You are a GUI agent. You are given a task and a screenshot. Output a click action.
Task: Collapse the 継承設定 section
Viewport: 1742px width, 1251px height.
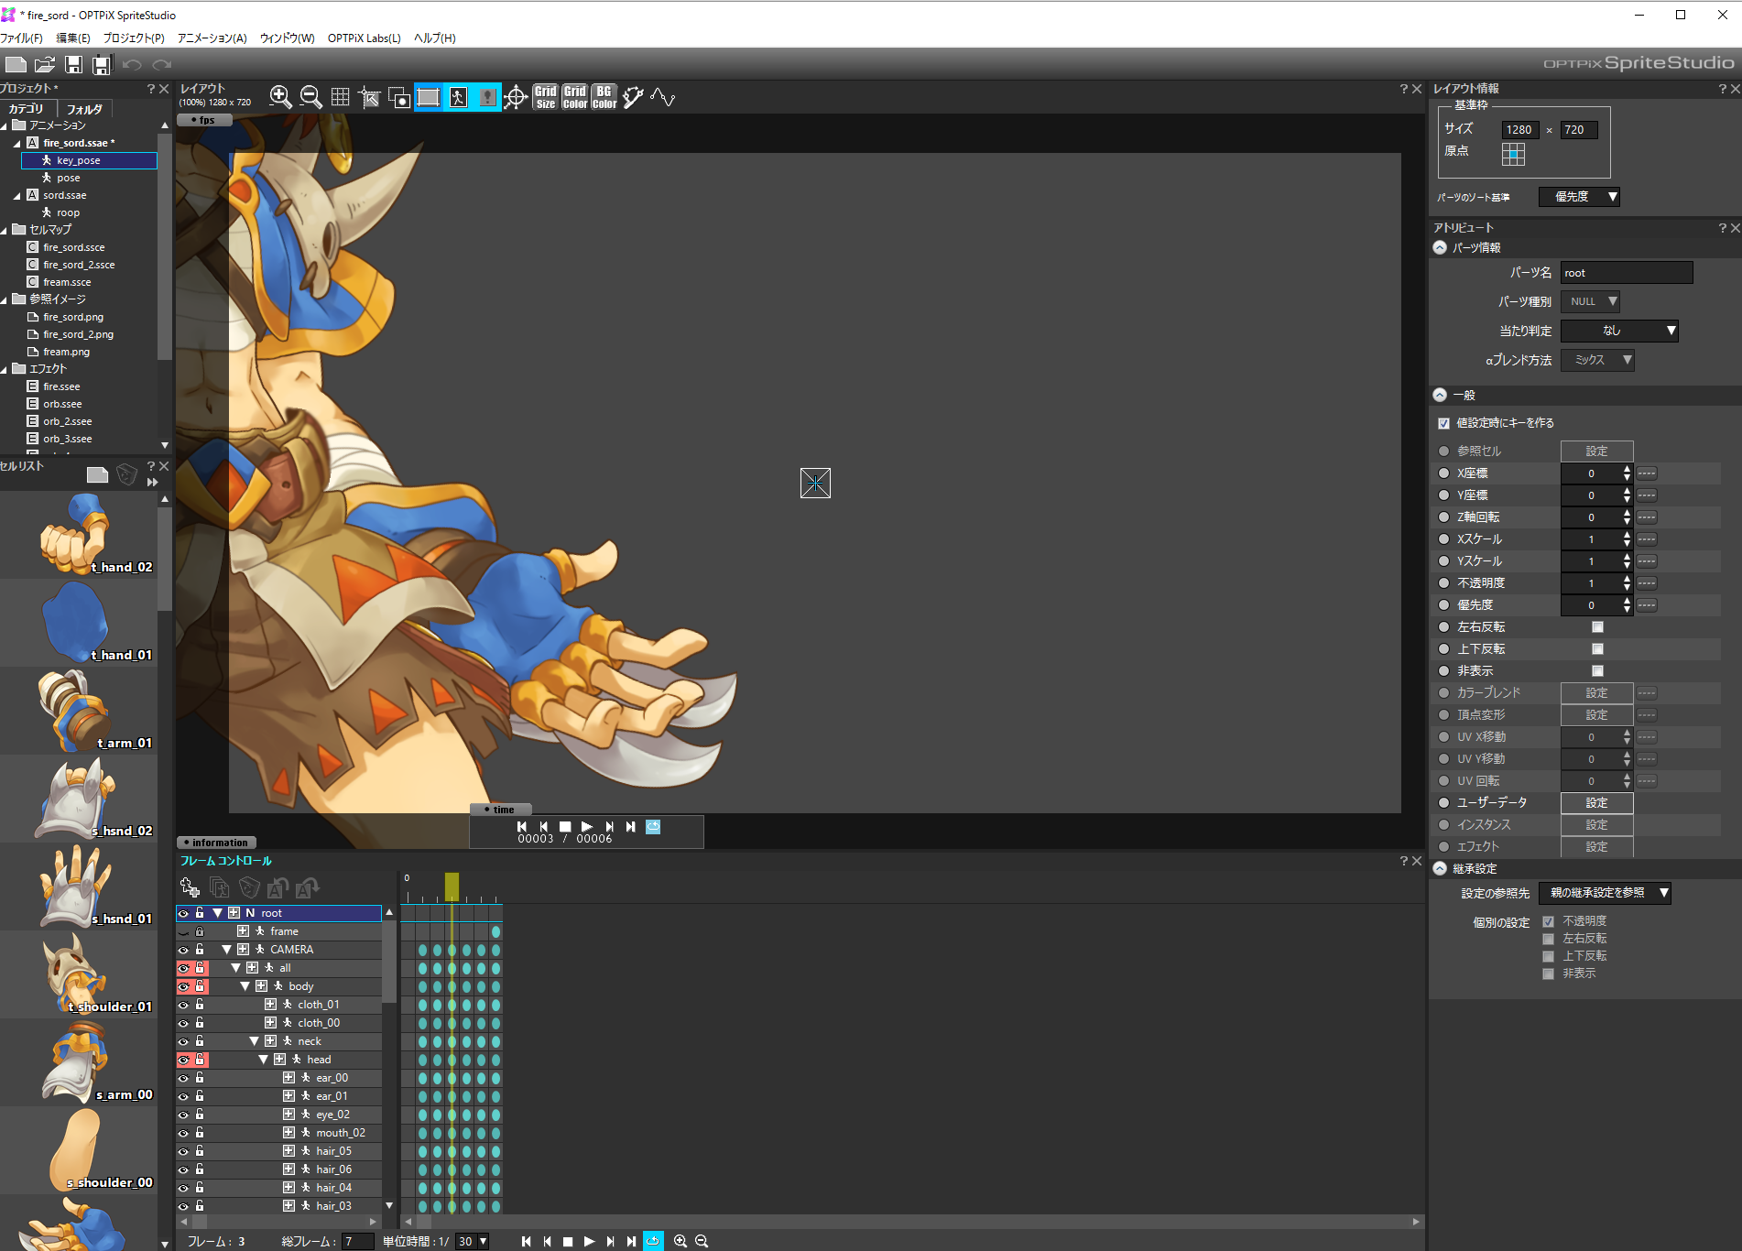coord(1440,869)
